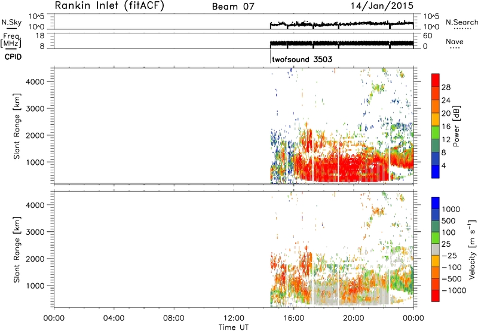Click the red top segment of power colorbar
Screen dimensions: 478x331
pos(436,80)
